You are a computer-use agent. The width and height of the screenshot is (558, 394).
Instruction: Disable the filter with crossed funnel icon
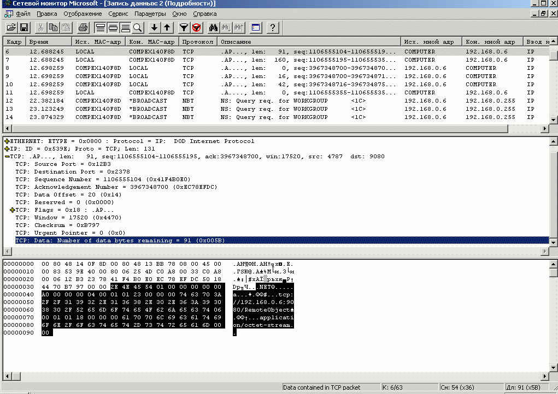(196, 28)
